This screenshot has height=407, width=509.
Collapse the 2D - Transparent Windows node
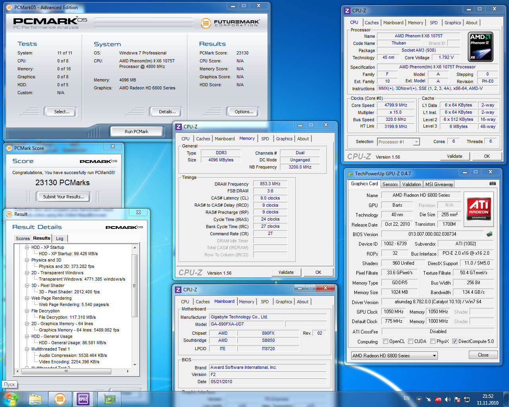[x=27, y=273]
